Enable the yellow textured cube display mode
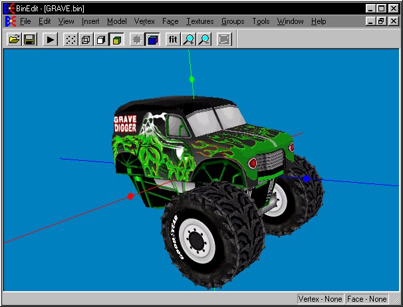 (116, 40)
